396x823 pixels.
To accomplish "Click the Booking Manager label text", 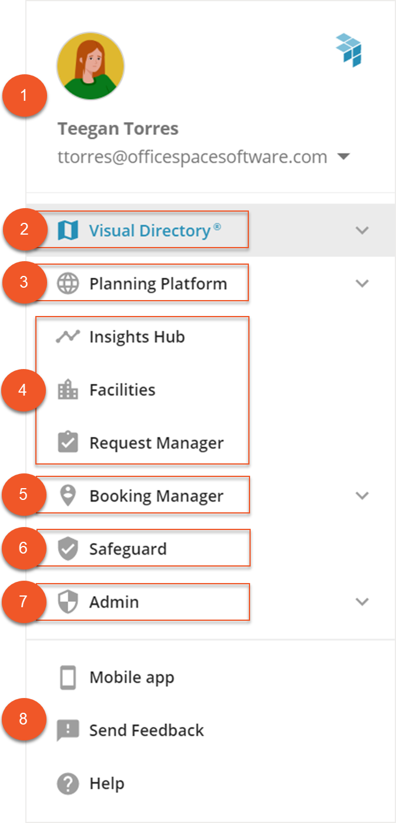I will click(155, 495).
